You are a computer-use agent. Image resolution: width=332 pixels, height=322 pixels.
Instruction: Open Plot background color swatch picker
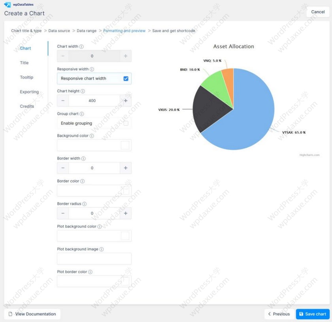tap(125, 236)
